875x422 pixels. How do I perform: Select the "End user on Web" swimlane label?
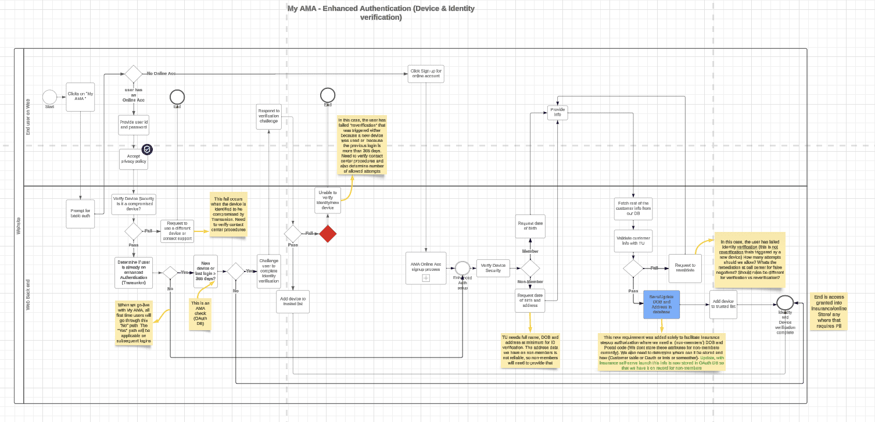[x=28, y=116]
